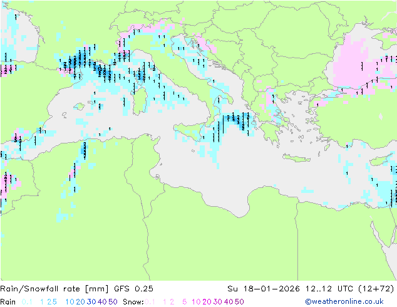Click the island of Crete on map
Image resolution: width=397 pixels, height=307 pixels.
pos(296,158)
